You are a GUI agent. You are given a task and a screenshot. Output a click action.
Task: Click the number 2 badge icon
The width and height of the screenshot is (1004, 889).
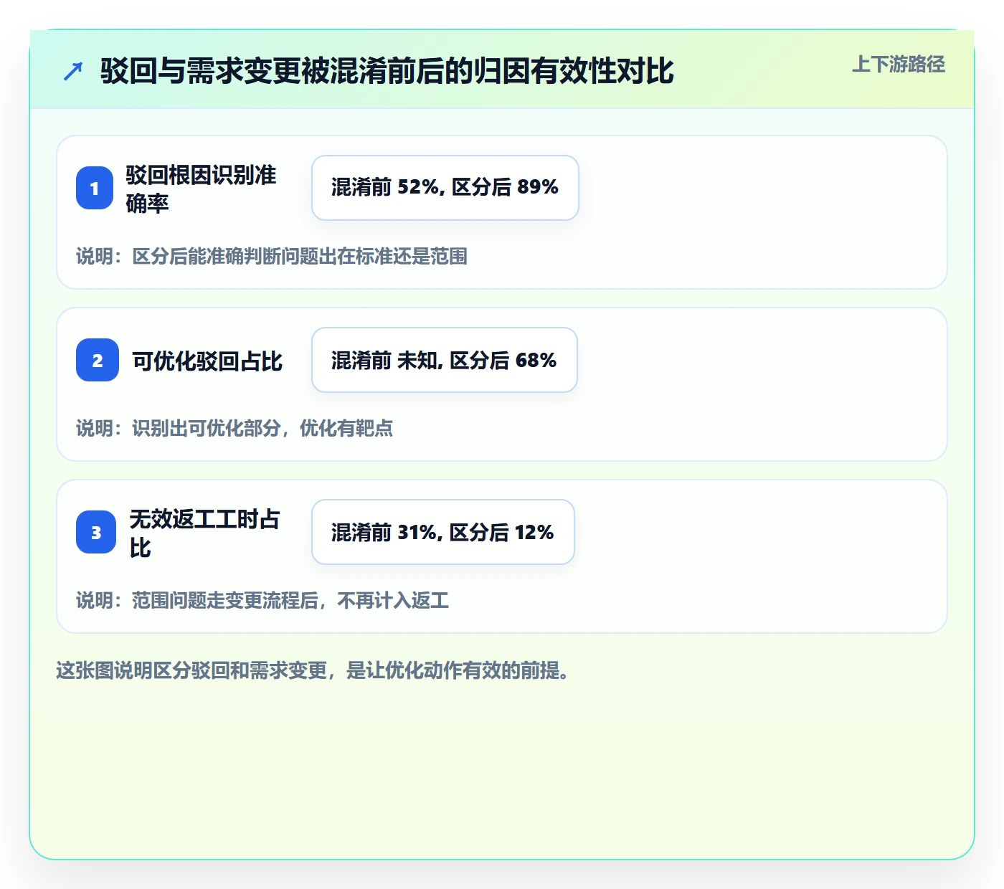(x=98, y=360)
